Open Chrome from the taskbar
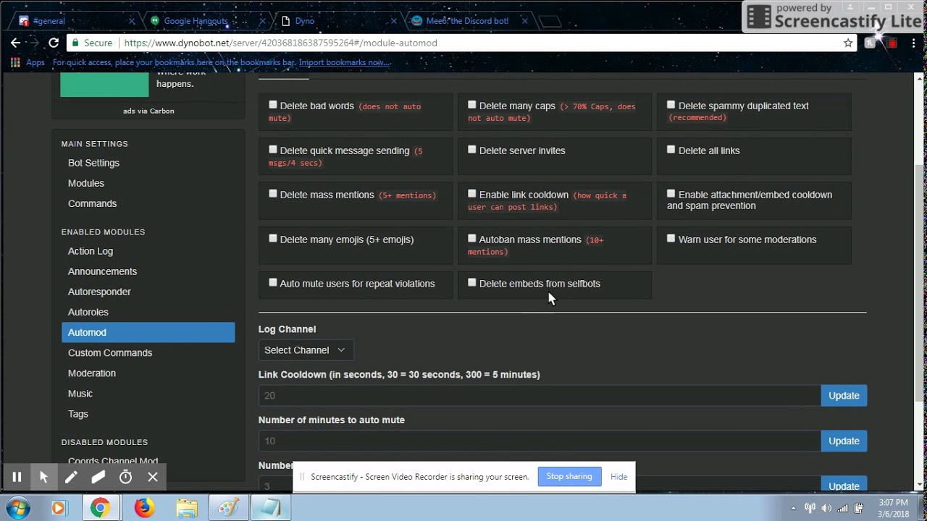The width and height of the screenshot is (927, 521). pyautogui.click(x=100, y=508)
